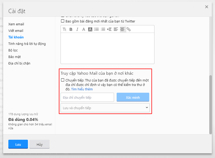The width and height of the screenshot is (215, 158).
Task: Select the indent list option
Action: [110, 29]
